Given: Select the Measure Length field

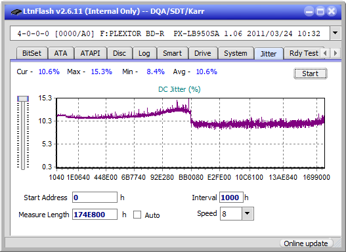Looking at the screenshot, I should (x=95, y=215).
